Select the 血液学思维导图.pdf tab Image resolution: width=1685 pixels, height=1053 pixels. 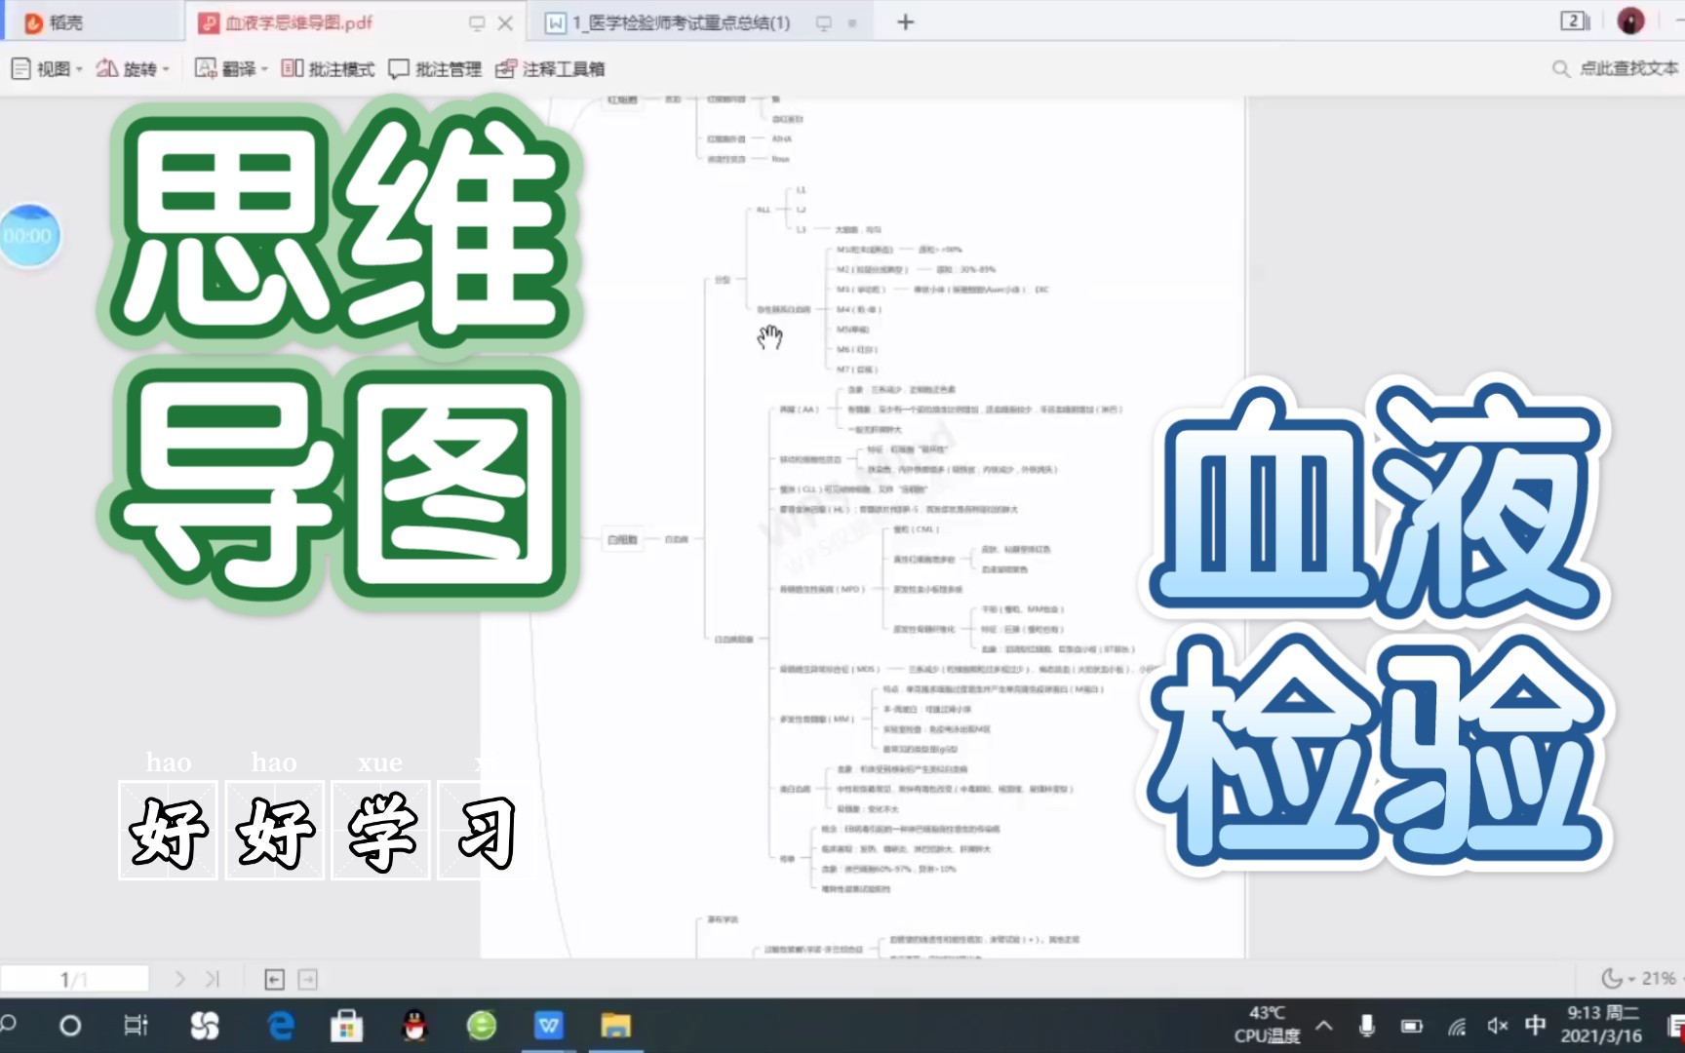point(286,22)
